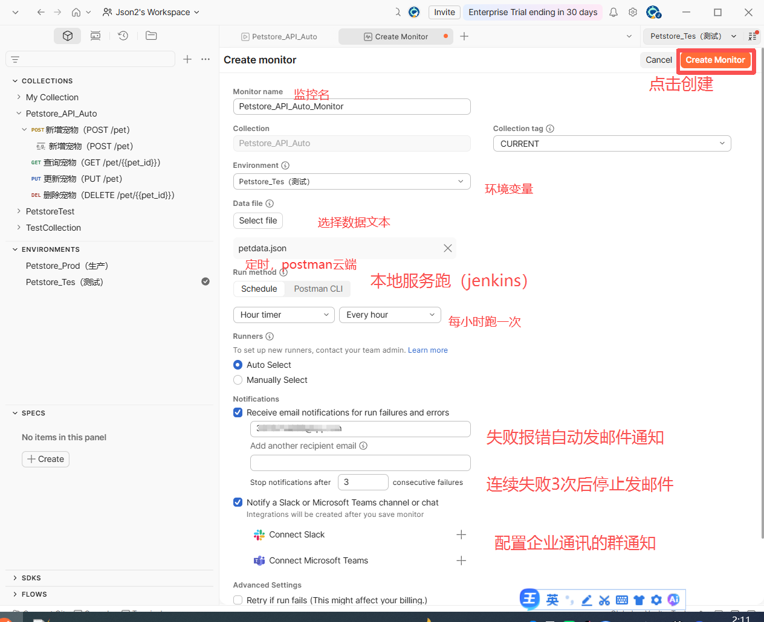Click the AI icon in IME toolbar
Image resolution: width=764 pixels, height=622 pixels.
click(673, 599)
